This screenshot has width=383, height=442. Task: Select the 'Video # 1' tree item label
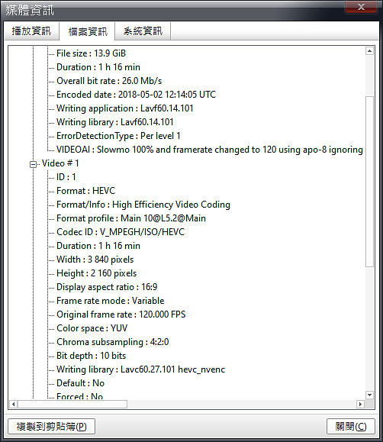(60, 163)
